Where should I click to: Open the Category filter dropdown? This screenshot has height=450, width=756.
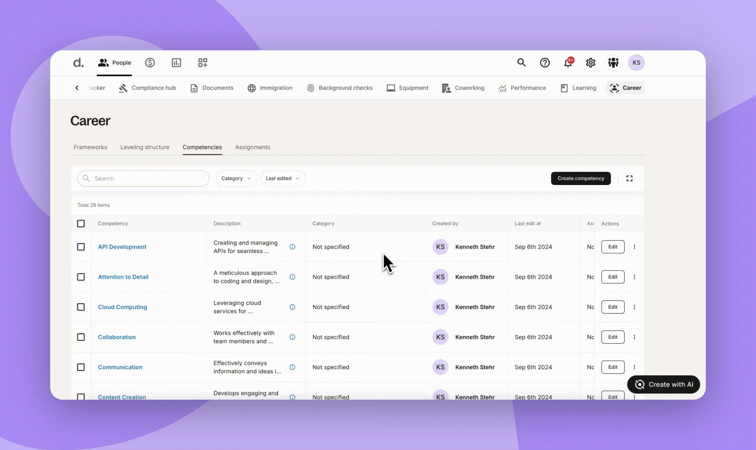click(236, 178)
